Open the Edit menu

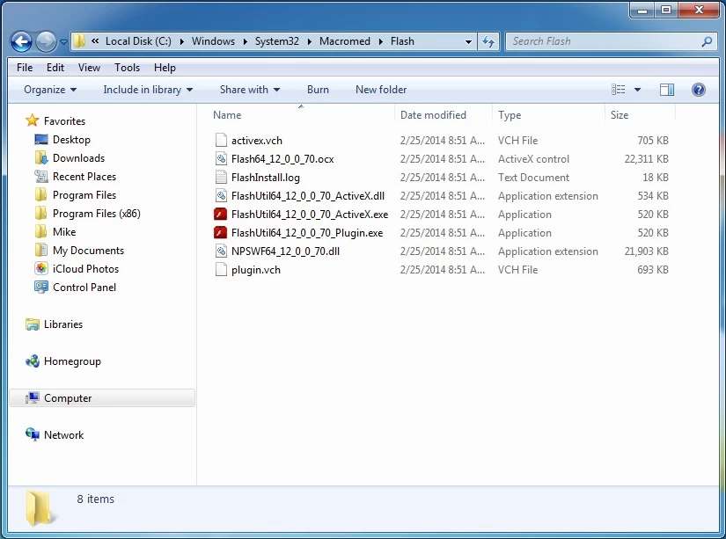tap(55, 68)
